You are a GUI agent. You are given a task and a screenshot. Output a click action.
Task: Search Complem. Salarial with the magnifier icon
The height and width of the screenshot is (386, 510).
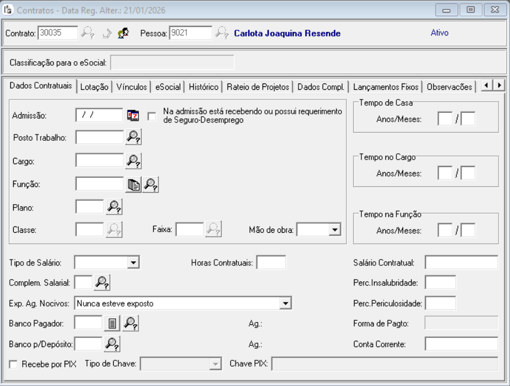click(x=102, y=282)
